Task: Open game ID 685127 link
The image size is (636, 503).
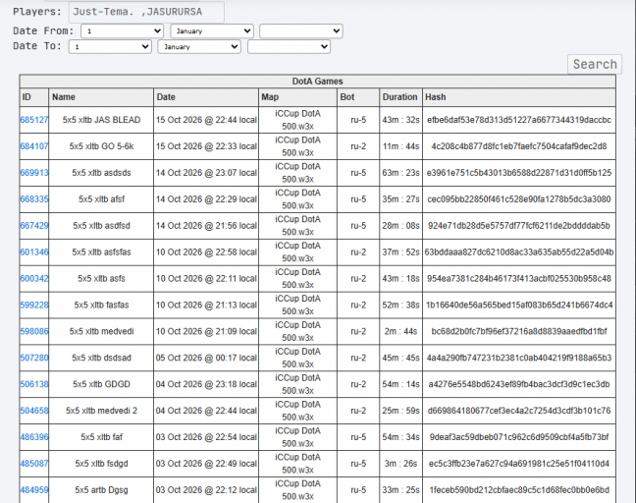Action: [34, 120]
